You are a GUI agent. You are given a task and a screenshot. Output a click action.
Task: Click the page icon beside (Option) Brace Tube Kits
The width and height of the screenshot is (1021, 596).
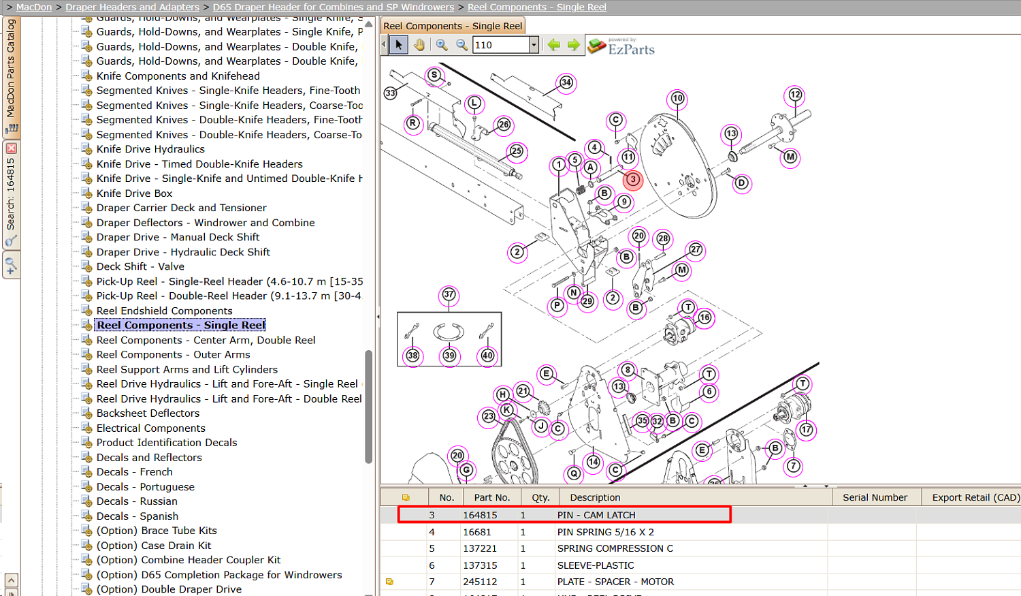[x=86, y=531]
